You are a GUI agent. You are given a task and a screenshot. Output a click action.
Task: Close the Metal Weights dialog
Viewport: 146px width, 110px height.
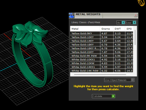136,15
